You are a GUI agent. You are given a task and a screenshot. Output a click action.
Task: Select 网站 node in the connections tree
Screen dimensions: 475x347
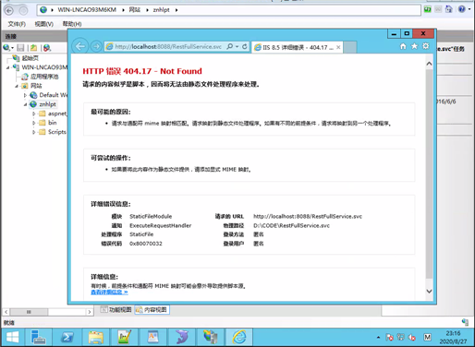tap(36, 86)
